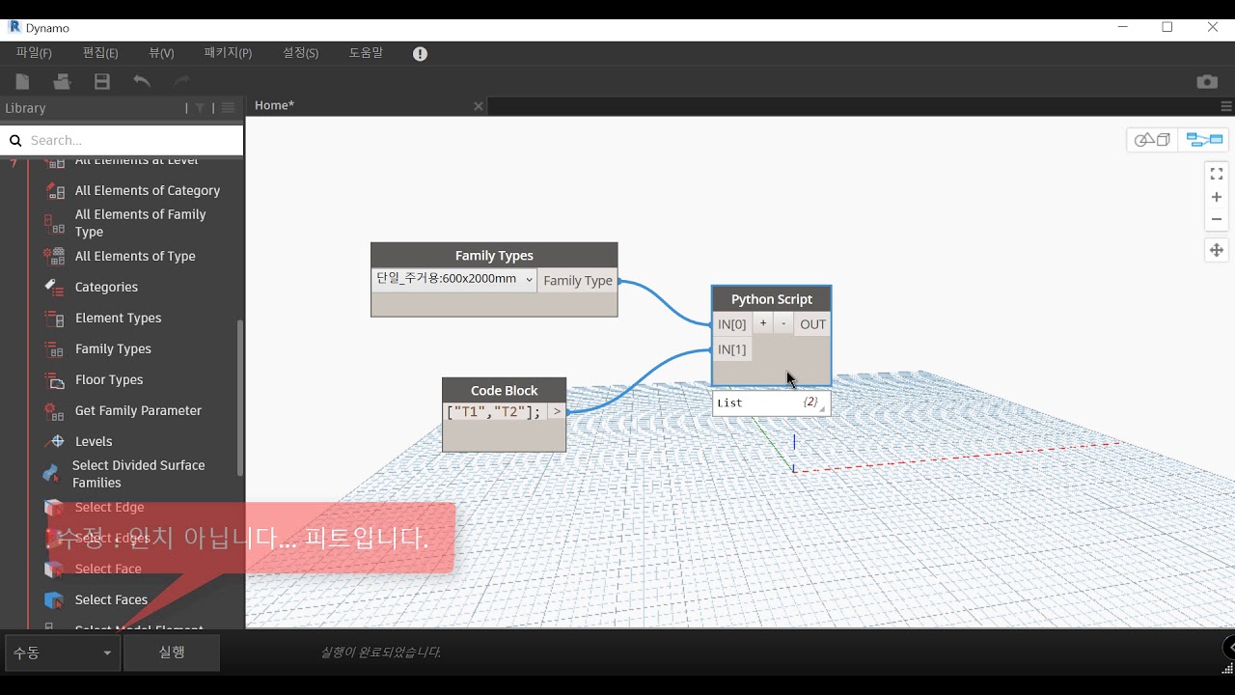This screenshot has width=1235, height=695.
Task: Click the Zoom In plus icon
Action: (x=1217, y=197)
